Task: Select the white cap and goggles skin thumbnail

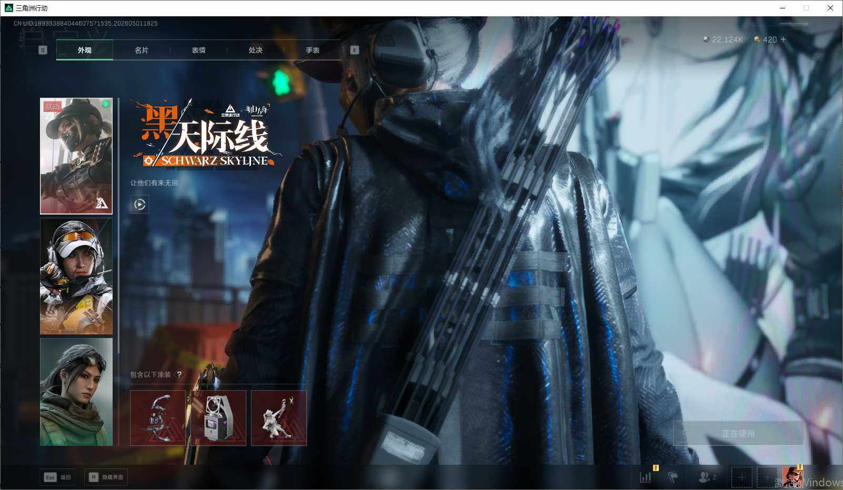Action: point(76,276)
